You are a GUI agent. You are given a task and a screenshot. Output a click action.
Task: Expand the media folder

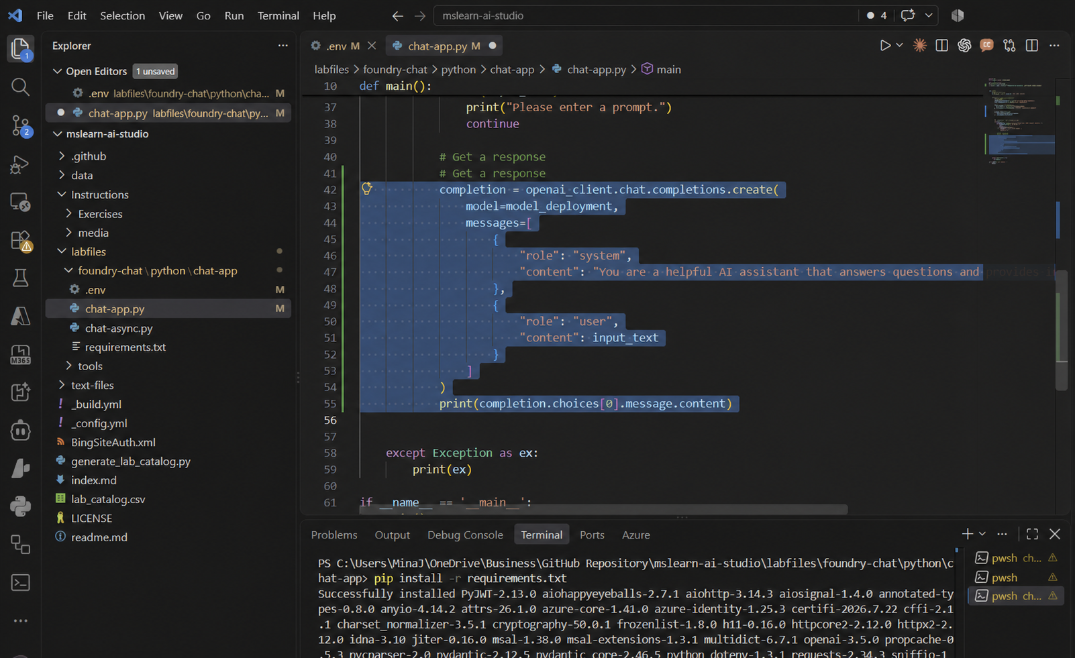tap(68, 233)
